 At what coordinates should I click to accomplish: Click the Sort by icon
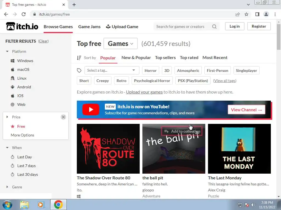point(79,58)
